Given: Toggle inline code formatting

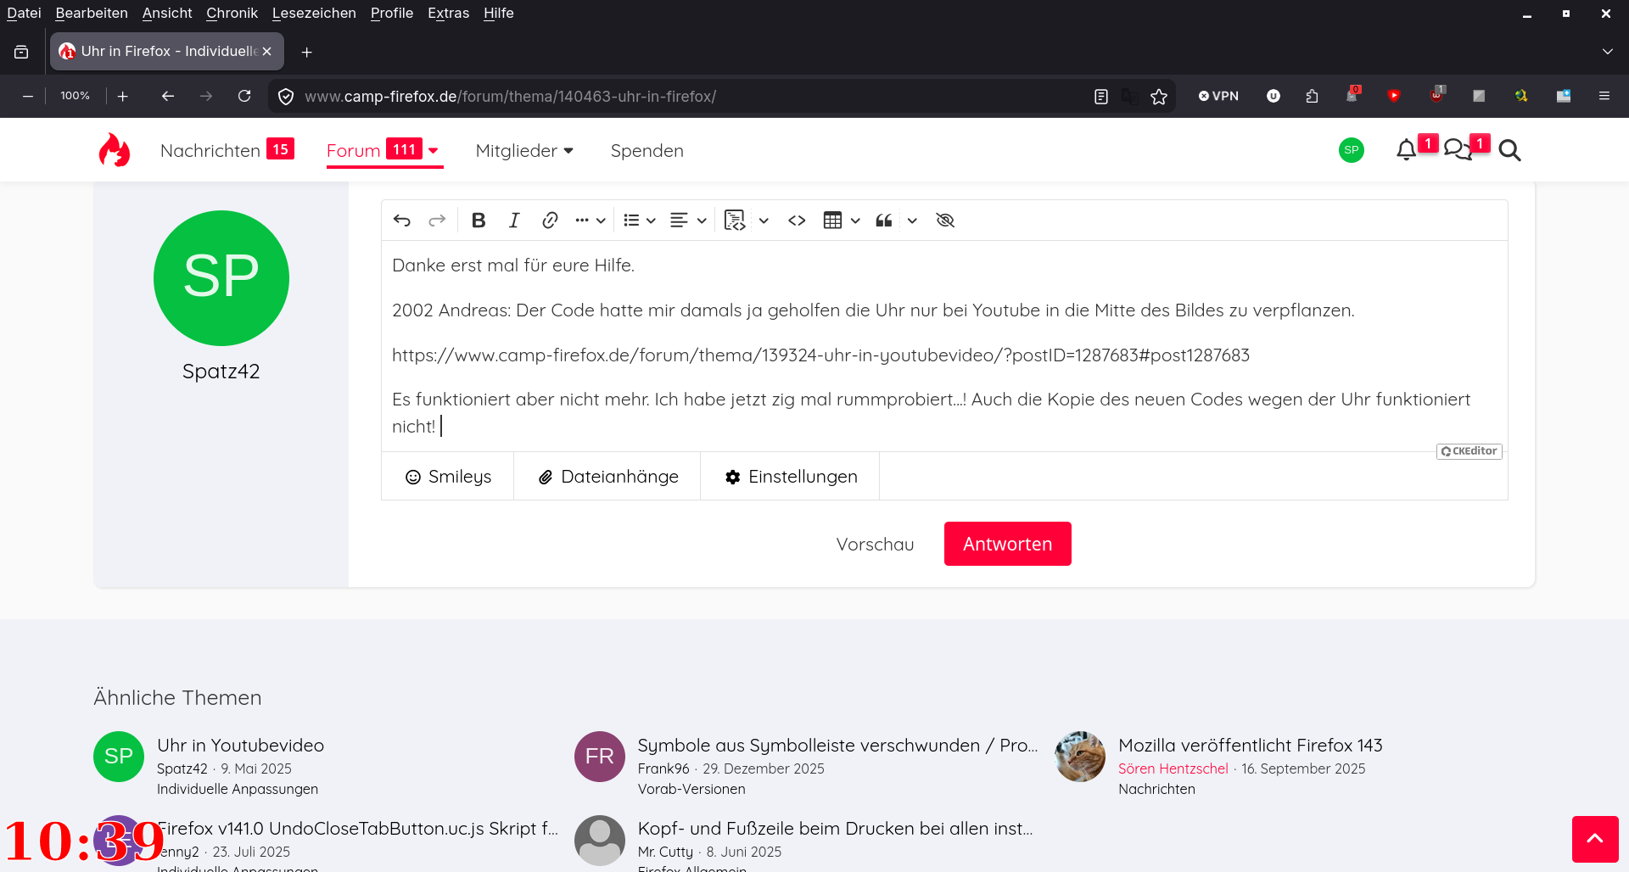Looking at the screenshot, I should (797, 221).
